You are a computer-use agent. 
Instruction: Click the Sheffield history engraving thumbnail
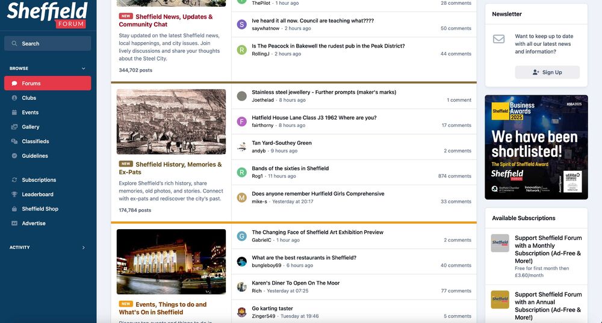171,122
